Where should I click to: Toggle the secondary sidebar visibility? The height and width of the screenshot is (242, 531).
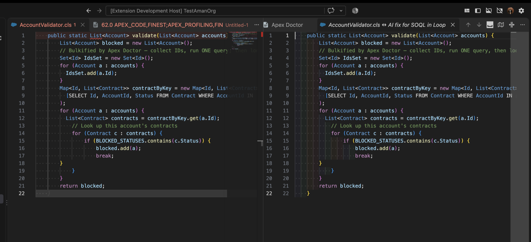tap(500, 11)
